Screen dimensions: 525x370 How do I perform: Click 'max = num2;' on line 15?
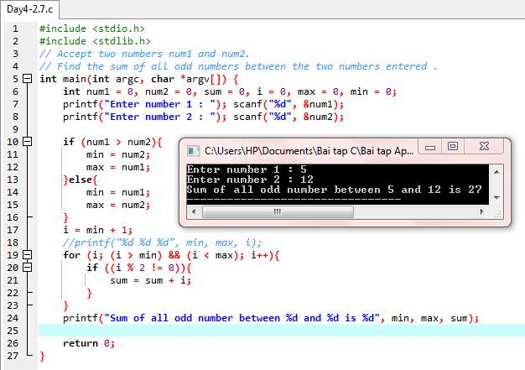[x=118, y=205]
